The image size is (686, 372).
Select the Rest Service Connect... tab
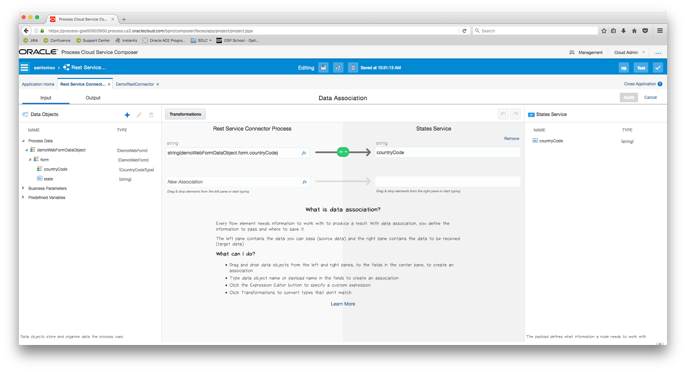83,84
